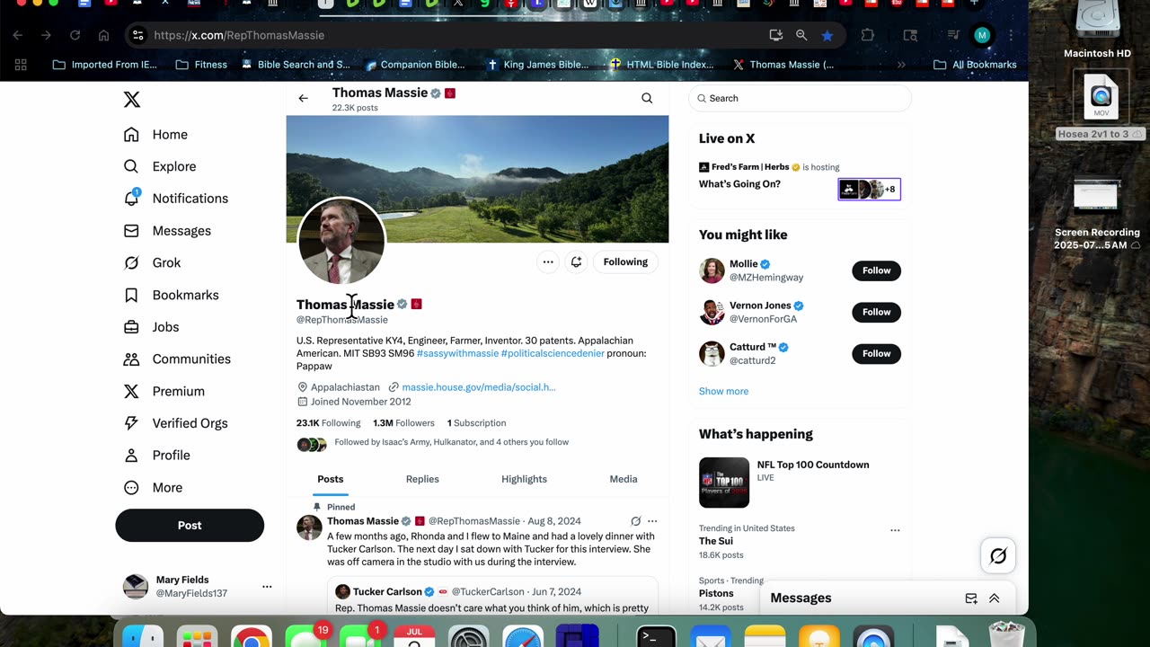Click the browser home icon
The width and height of the screenshot is (1150, 647).
click(103, 35)
